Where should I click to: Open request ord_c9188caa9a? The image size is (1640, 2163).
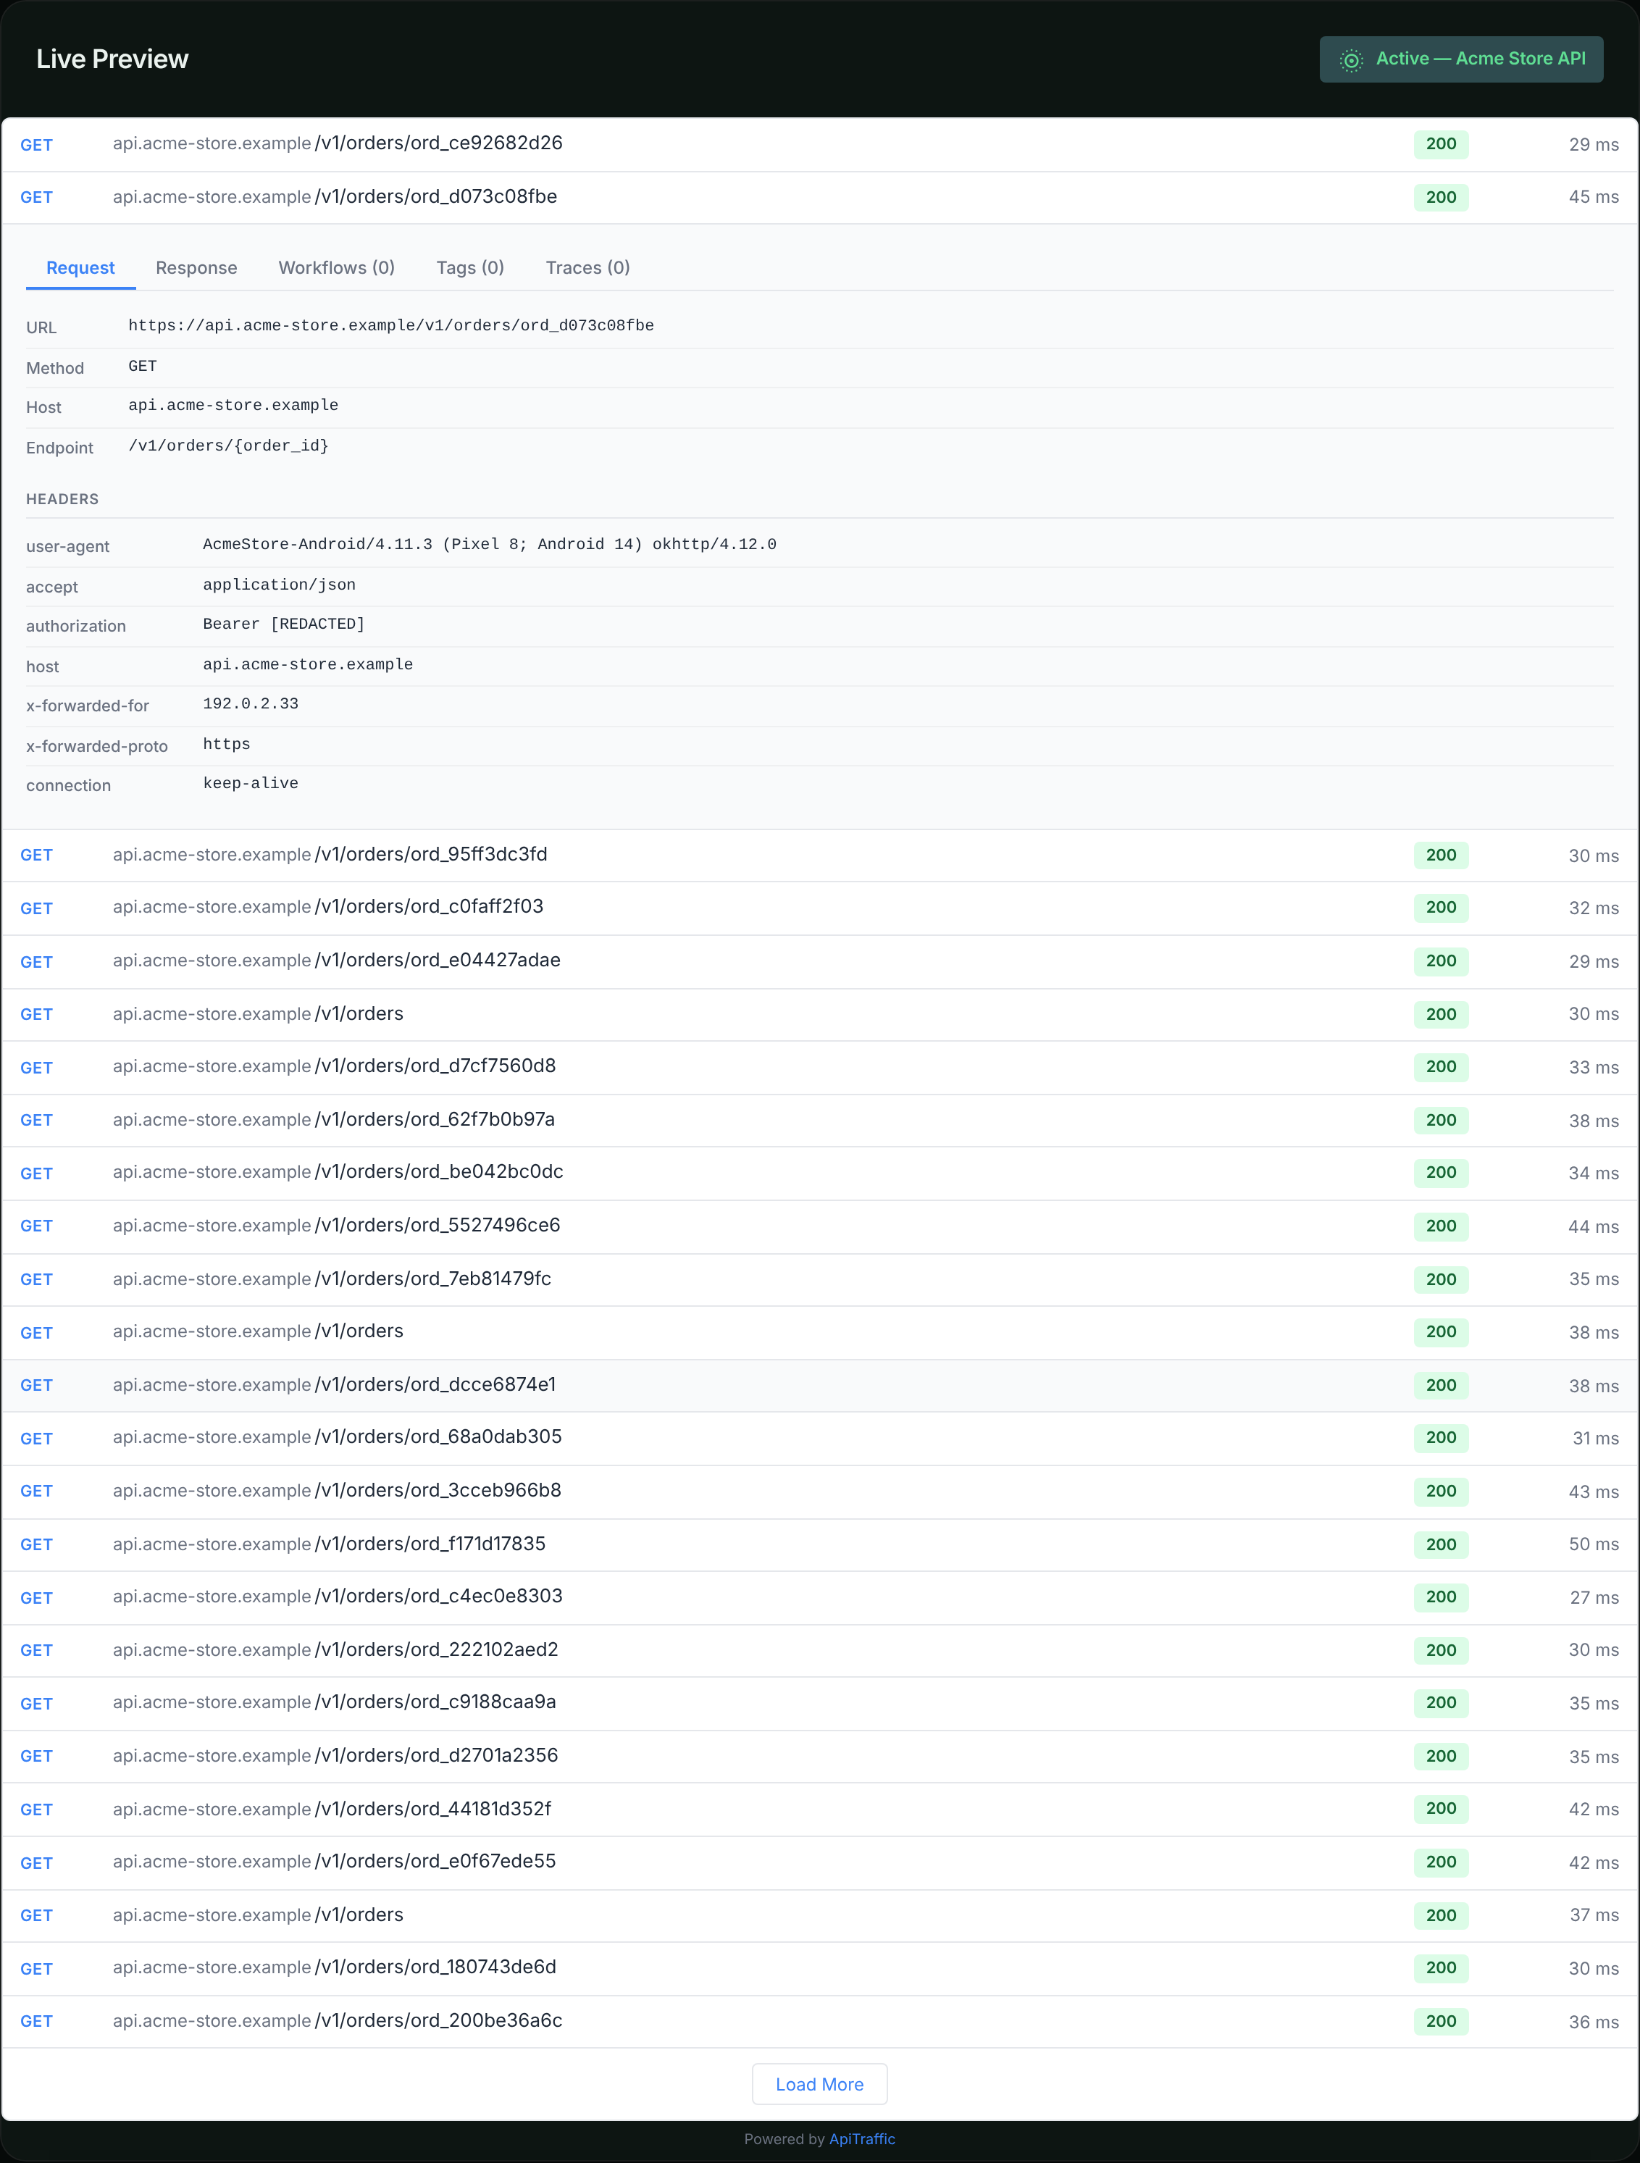(x=819, y=1704)
